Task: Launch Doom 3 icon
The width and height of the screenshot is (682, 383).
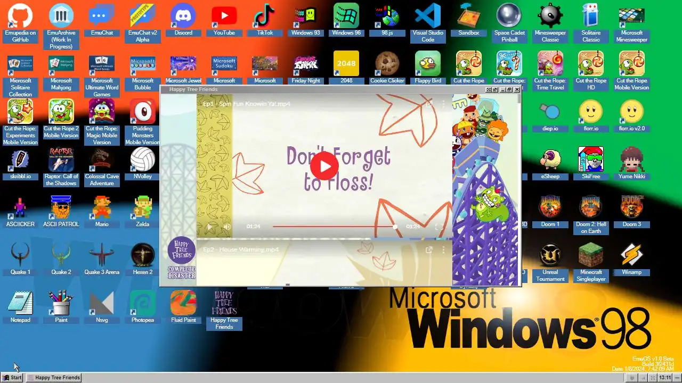Action: click(x=632, y=211)
